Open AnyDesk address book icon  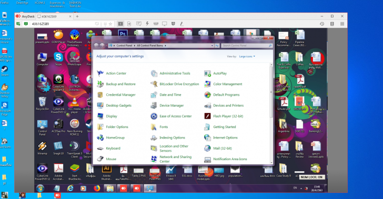[x=332, y=24]
